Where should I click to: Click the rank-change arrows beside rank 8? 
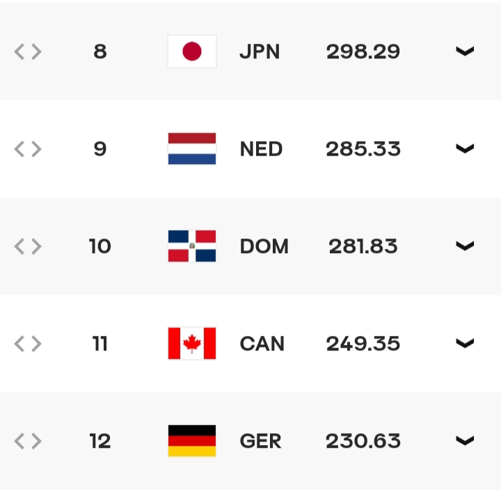28,51
